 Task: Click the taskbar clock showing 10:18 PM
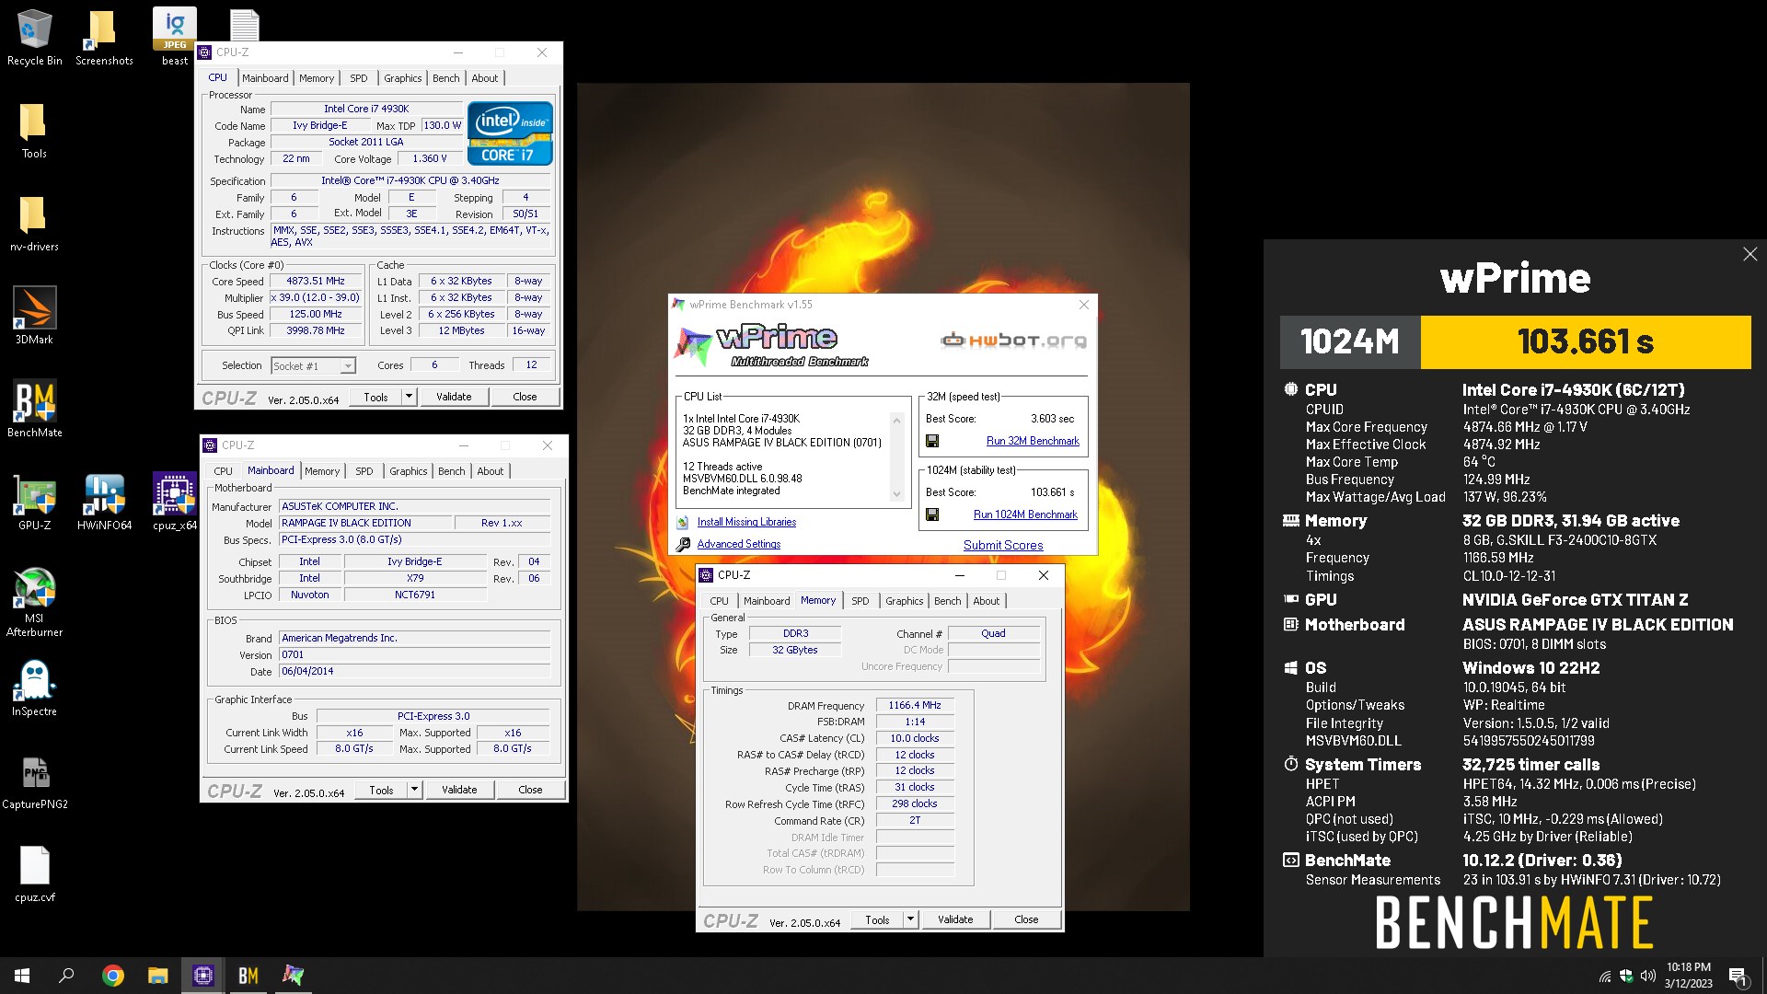(1688, 976)
